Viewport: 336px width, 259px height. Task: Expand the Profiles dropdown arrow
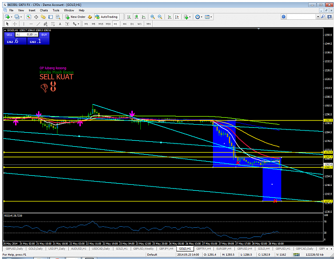click(x=21, y=17)
